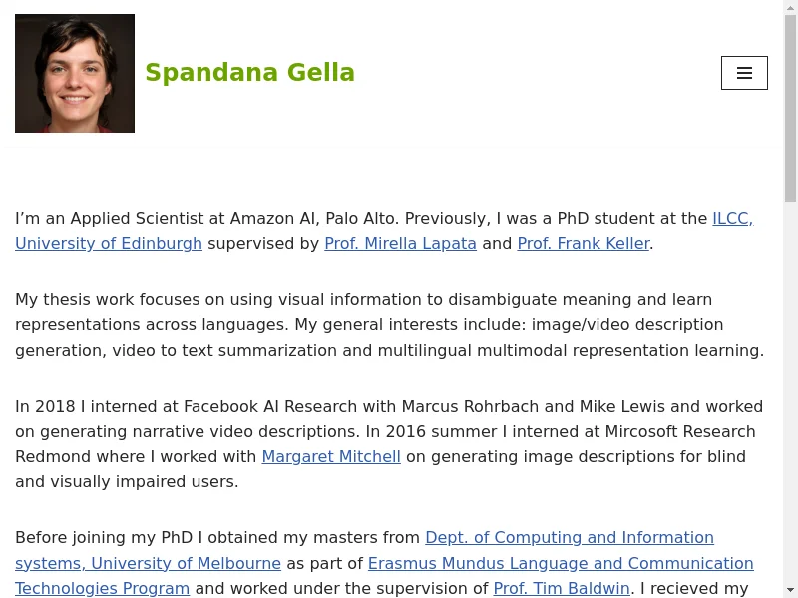Open the hamburger menu icon
This screenshot has height=598, width=798.
744,73
